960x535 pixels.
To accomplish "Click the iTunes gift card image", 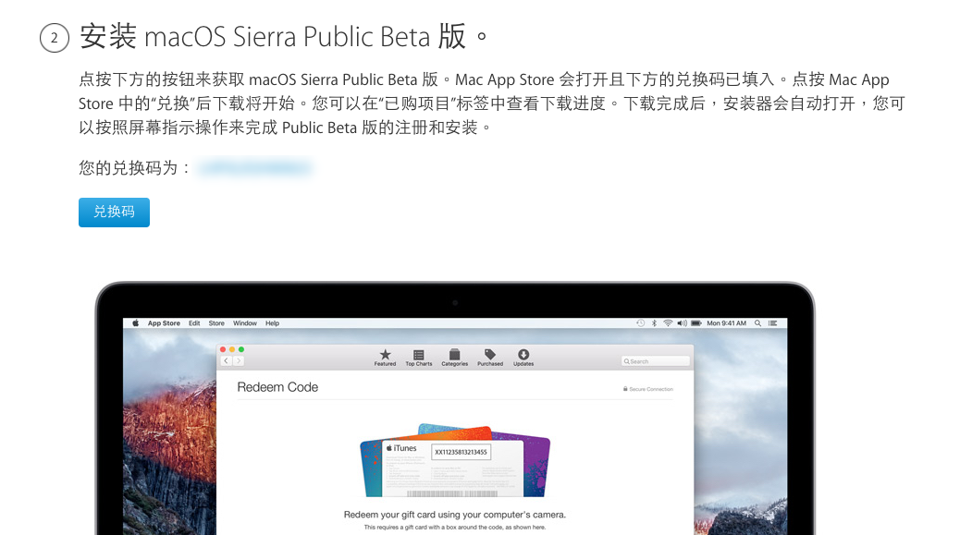I will pyautogui.click(x=455, y=460).
